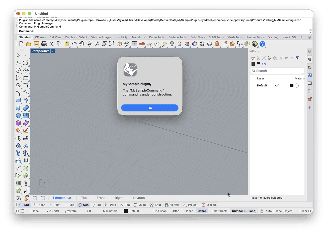Open the Perspective viewport dropdown arrow

pos(53,51)
